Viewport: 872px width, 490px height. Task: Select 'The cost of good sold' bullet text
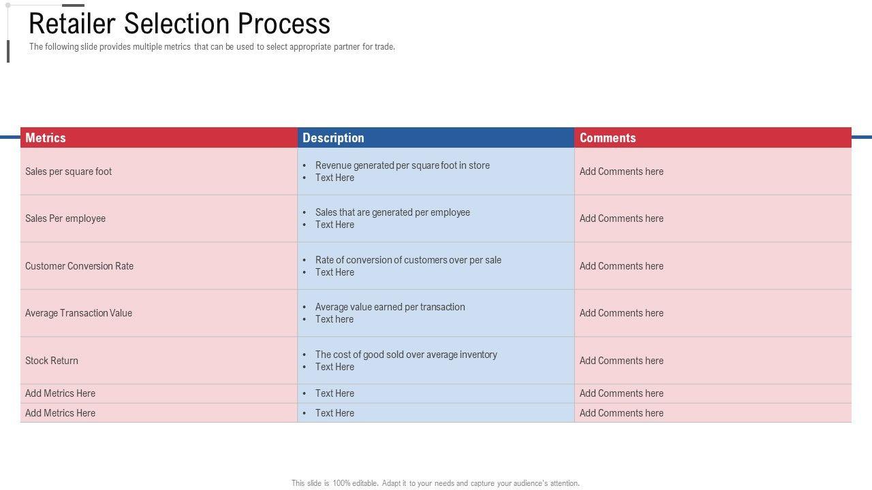tap(406, 355)
